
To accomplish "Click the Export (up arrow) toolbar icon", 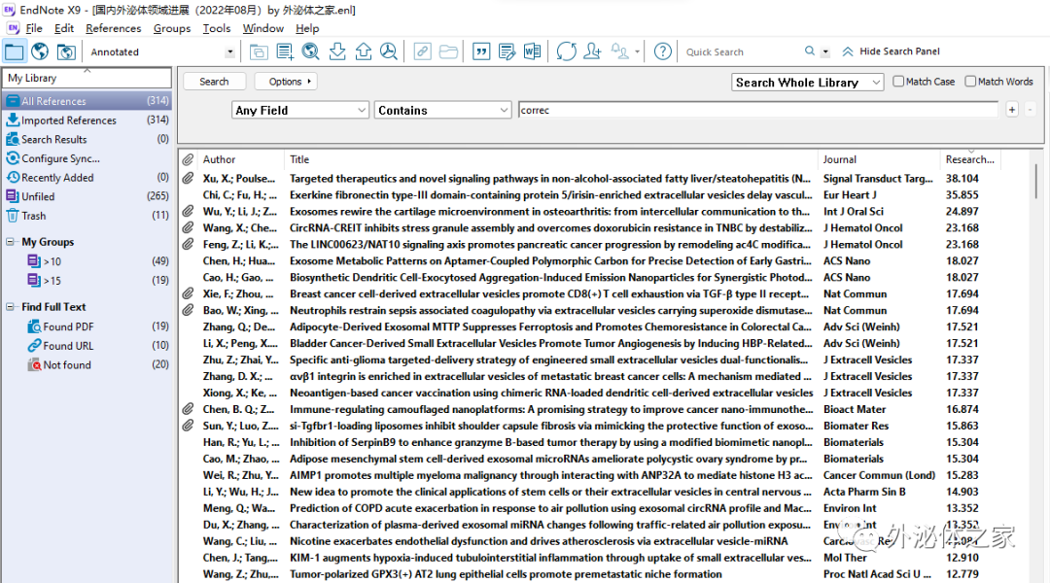I will pos(363,51).
